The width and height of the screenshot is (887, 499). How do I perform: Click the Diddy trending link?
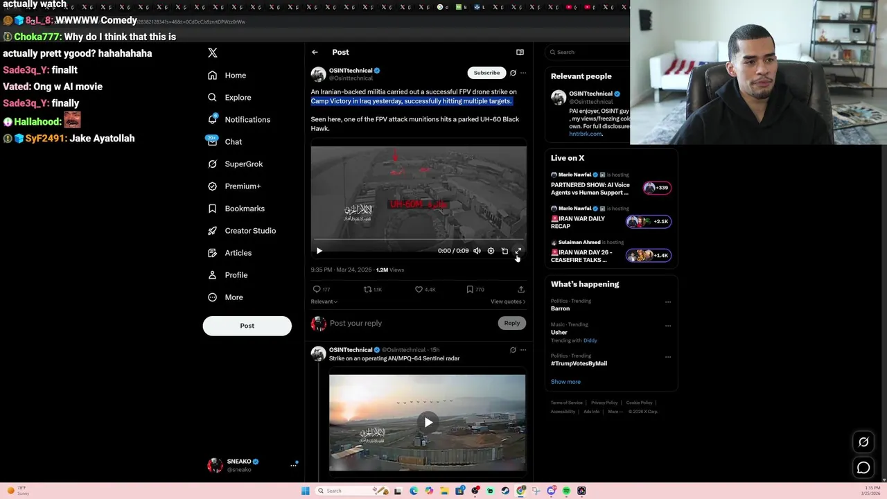[x=590, y=340]
